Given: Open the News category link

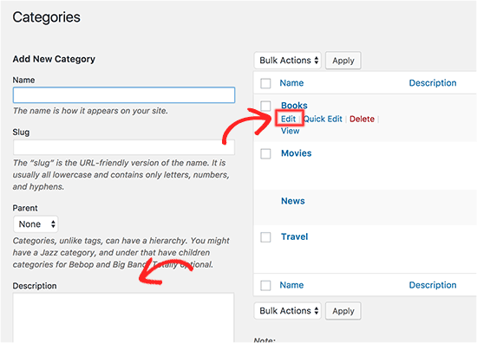Looking at the screenshot, I should coord(292,201).
